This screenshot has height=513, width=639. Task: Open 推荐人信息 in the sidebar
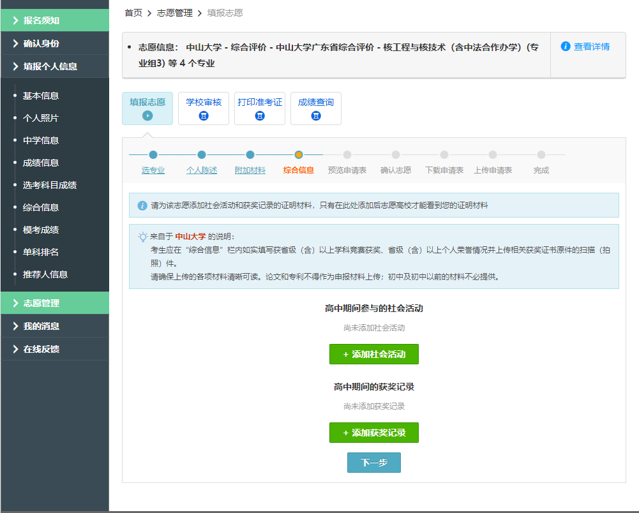(x=45, y=274)
